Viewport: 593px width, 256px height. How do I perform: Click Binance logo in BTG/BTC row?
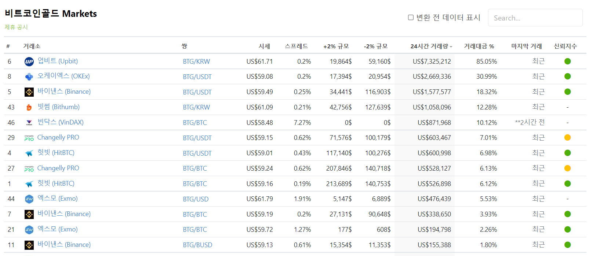[29, 214]
